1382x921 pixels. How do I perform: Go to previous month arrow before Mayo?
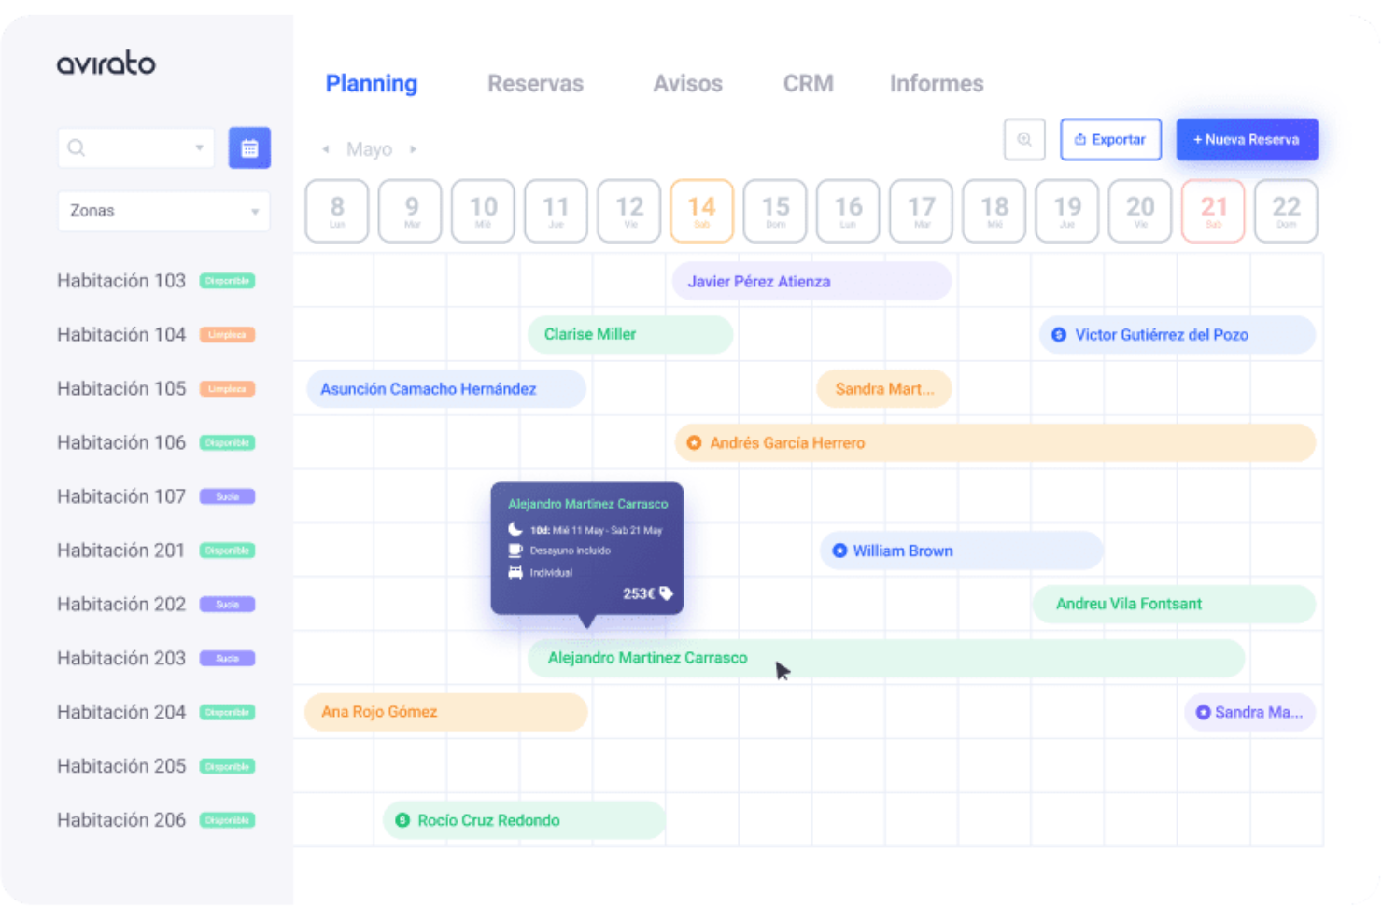coord(325,149)
